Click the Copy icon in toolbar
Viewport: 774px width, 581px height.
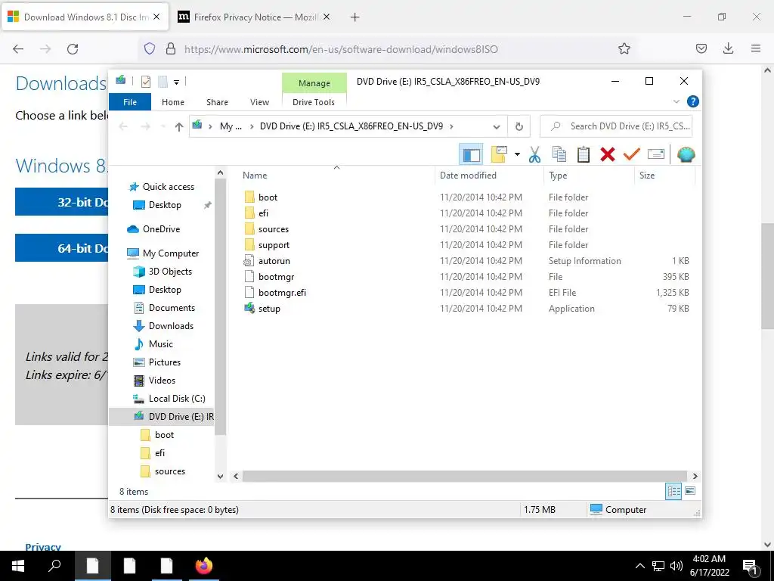(x=559, y=154)
